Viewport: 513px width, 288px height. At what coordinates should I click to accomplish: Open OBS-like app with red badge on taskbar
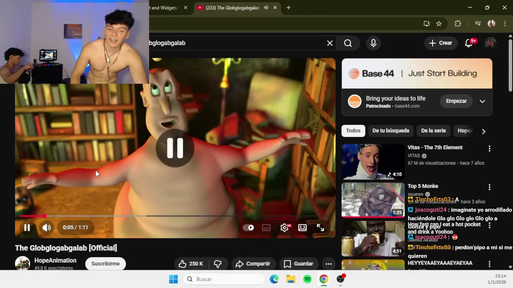tap(341, 279)
